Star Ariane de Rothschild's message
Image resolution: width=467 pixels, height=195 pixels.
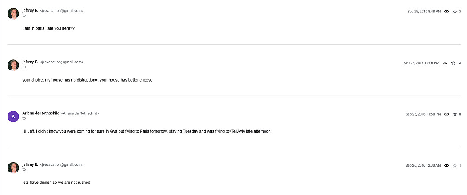(455, 114)
